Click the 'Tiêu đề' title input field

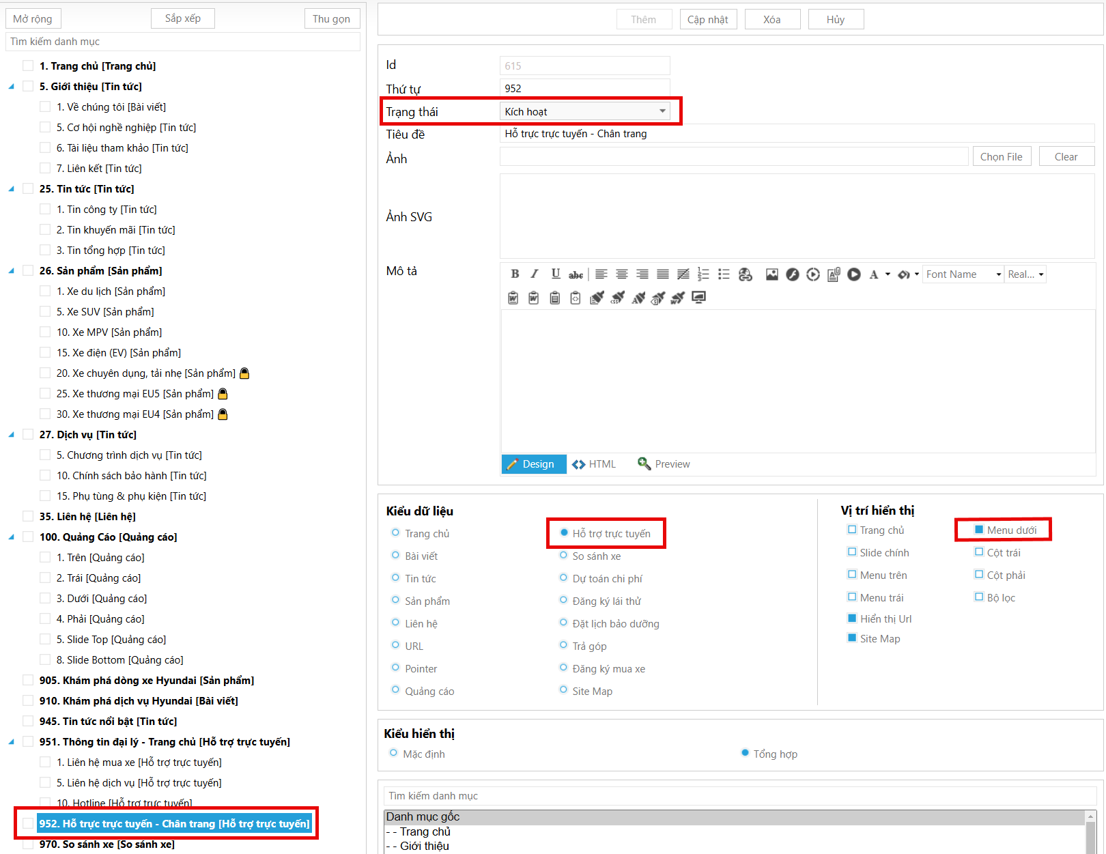click(x=796, y=134)
